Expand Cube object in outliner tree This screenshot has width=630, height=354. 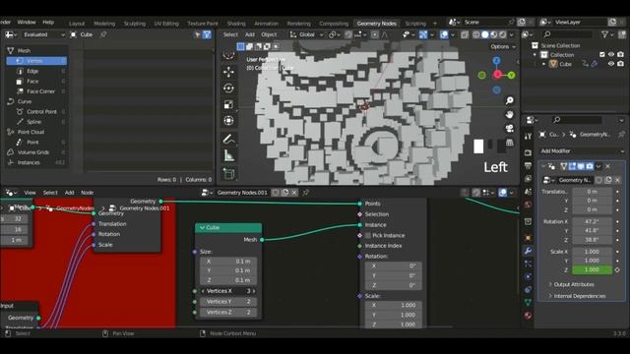(x=544, y=64)
